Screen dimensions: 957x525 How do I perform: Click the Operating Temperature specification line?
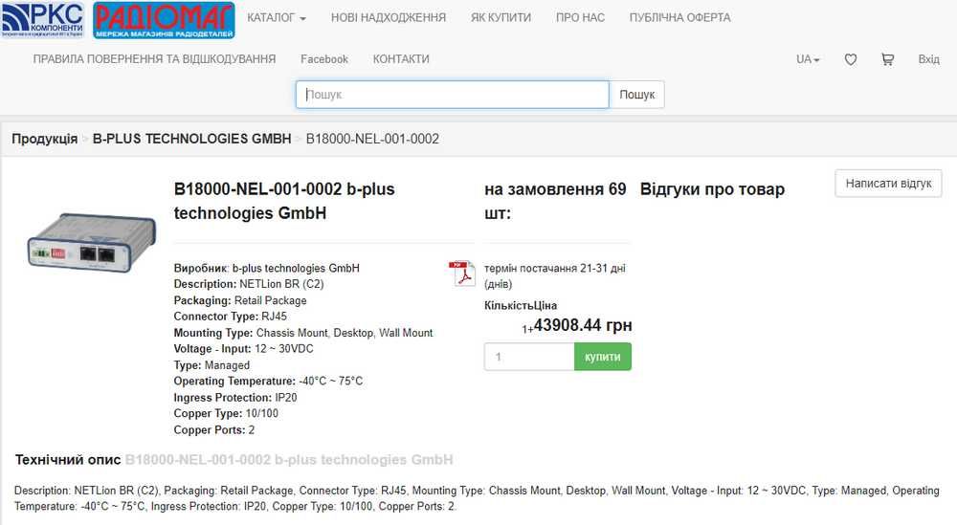(x=268, y=382)
